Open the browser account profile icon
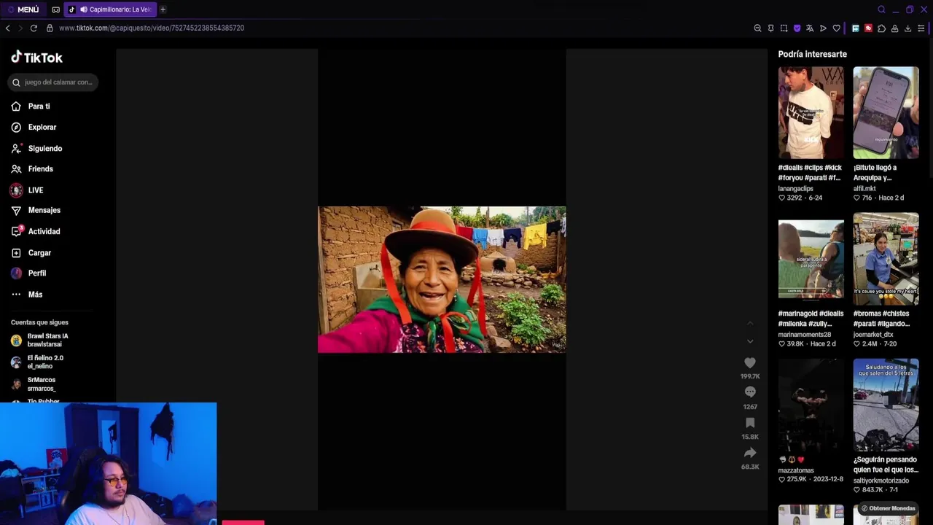Viewport: 933px width, 525px height. point(894,28)
